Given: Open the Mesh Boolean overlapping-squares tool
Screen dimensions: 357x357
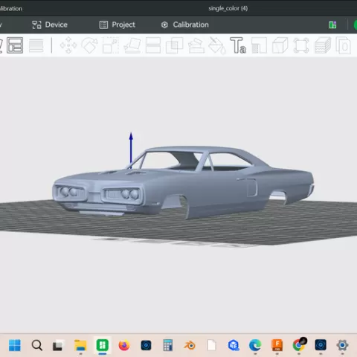Looking at the screenshot, I should (x=174, y=45).
